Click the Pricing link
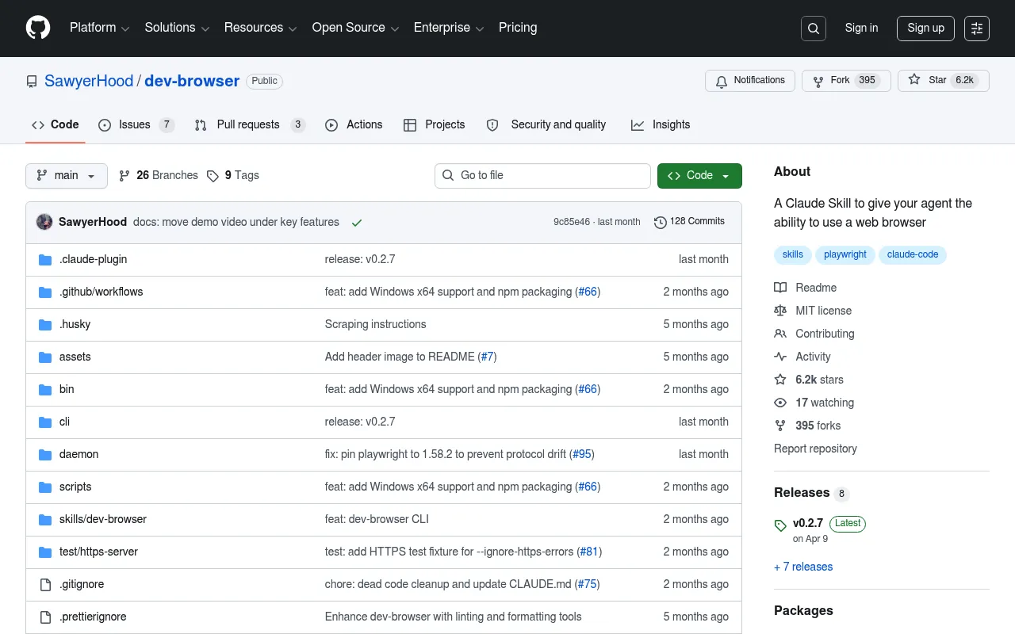 pyautogui.click(x=518, y=28)
